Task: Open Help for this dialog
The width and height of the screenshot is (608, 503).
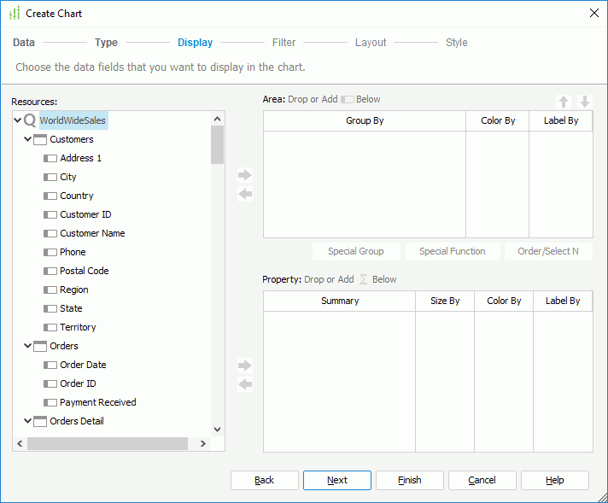Action: click(x=555, y=480)
